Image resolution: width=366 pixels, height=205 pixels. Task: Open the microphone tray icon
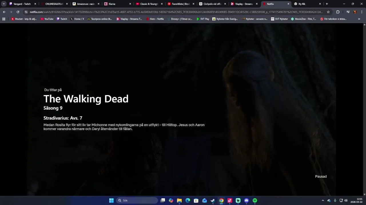click(x=335, y=200)
